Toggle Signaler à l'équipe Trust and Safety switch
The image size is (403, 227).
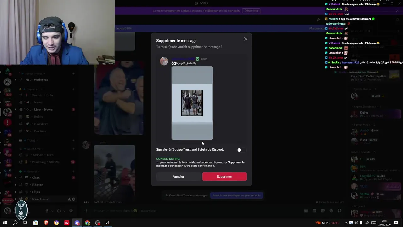(x=241, y=150)
